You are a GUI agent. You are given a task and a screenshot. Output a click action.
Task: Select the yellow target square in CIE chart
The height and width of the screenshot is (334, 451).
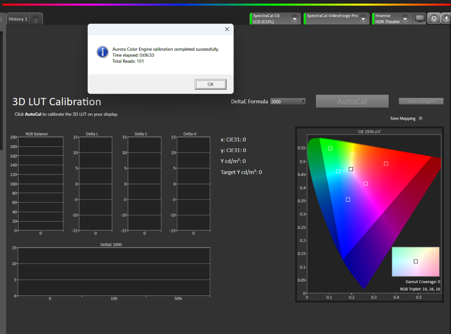(x=352, y=154)
